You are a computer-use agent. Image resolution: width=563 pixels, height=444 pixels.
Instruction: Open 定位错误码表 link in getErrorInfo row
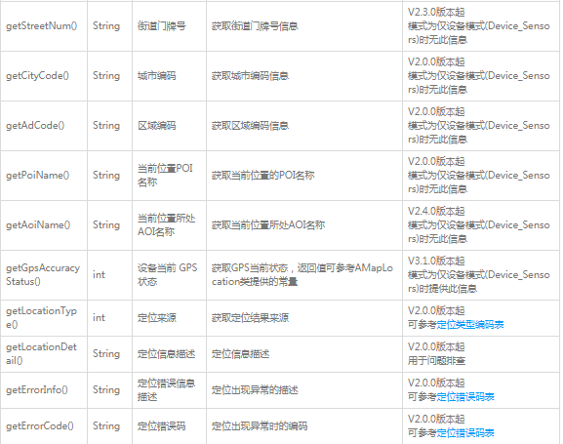point(465,397)
